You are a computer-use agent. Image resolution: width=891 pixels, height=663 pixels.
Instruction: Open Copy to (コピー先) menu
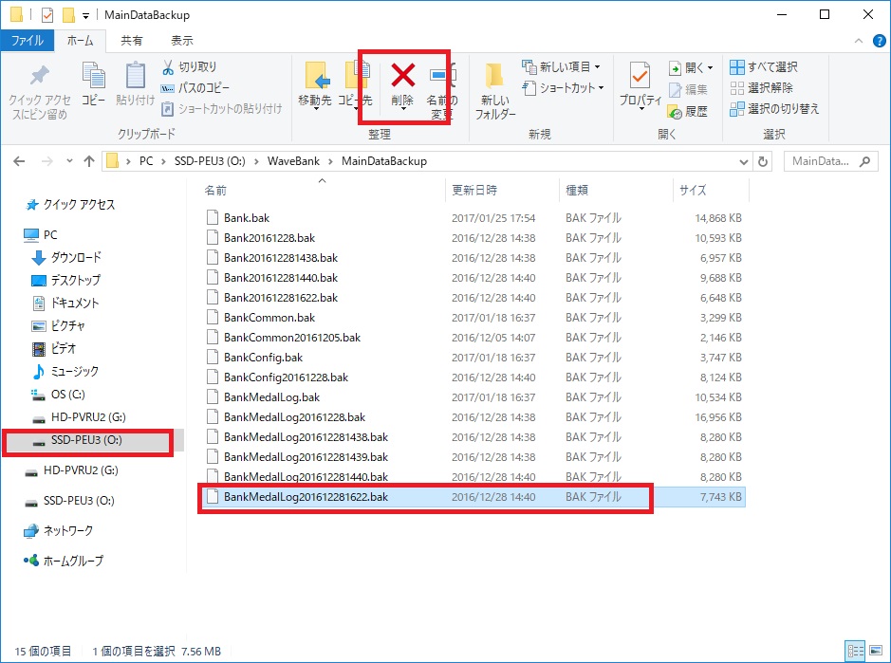pos(356,85)
